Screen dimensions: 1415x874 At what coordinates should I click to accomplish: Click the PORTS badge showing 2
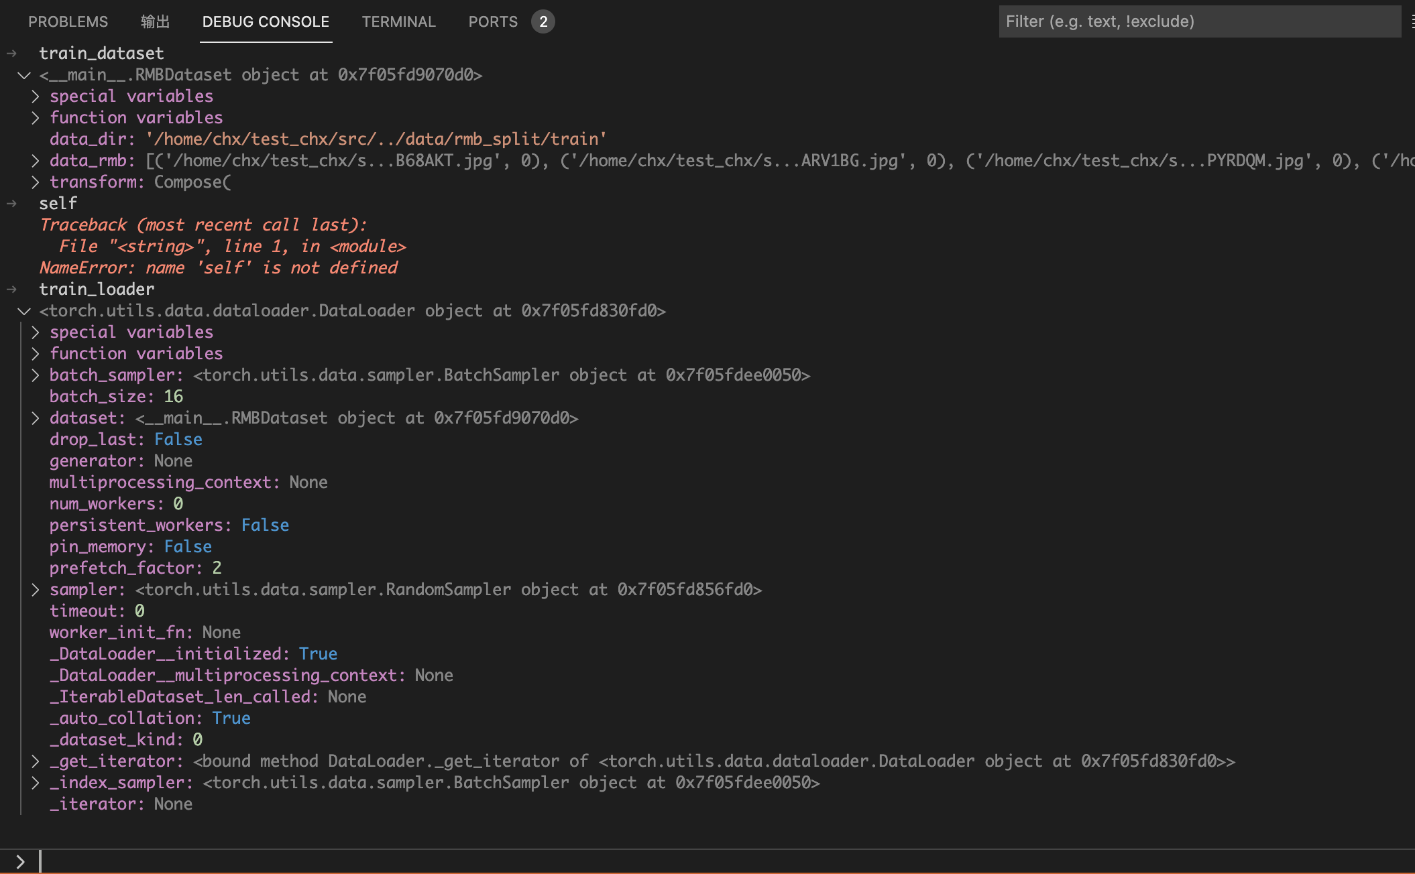[543, 21]
